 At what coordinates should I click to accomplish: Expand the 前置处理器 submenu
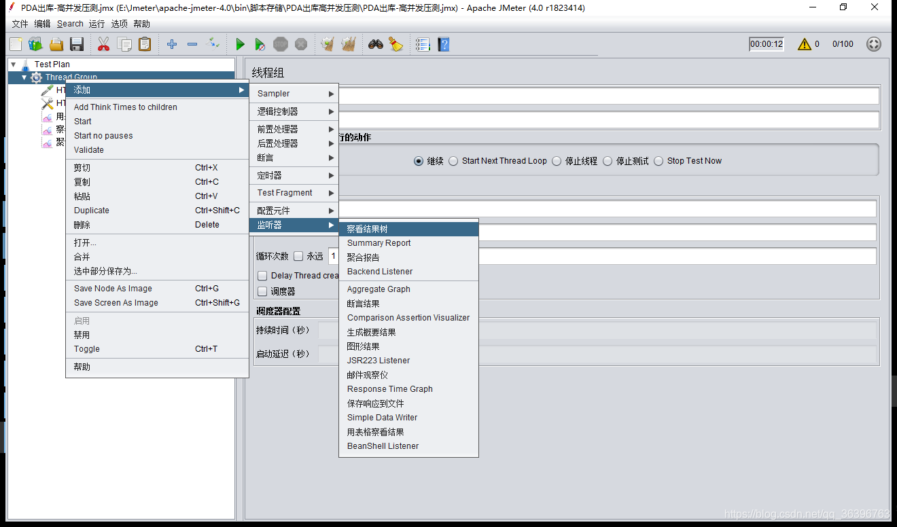pos(294,129)
